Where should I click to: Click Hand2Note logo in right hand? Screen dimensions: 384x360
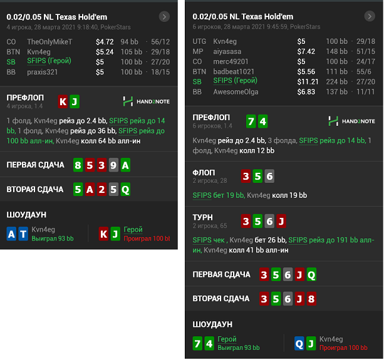(351, 121)
